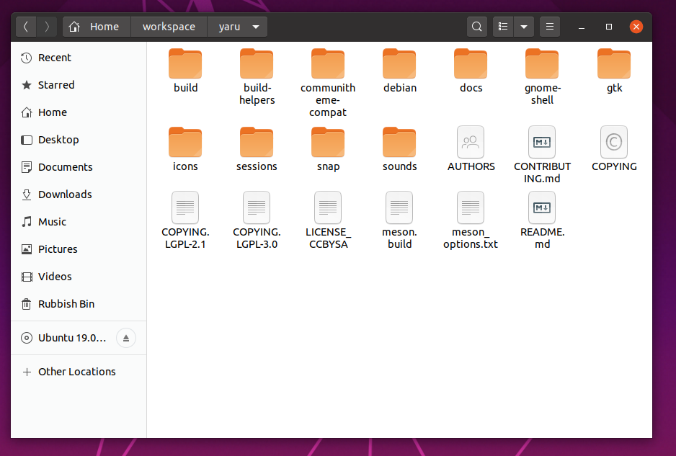Select the meson.build file
Screen dimensions: 676x456
point(399,220)
